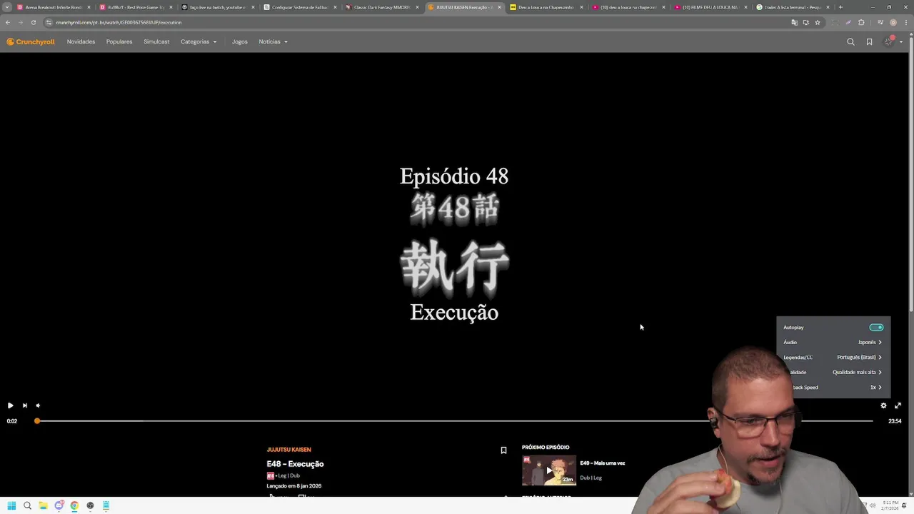Expand the Categorias dropdown
Image resolution: width=914 pixels, height=514 pixels.
199,42
